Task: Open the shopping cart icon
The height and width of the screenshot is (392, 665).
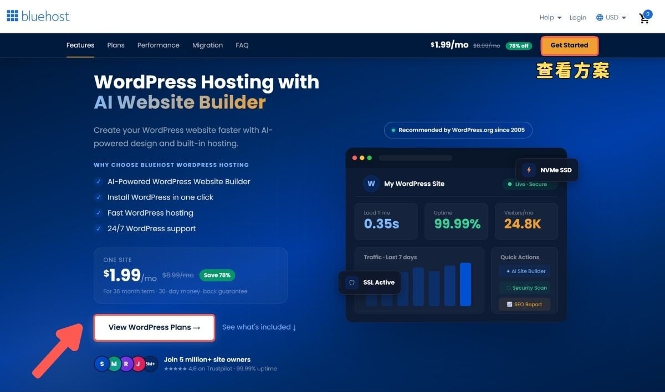Action: coord(645,17)
